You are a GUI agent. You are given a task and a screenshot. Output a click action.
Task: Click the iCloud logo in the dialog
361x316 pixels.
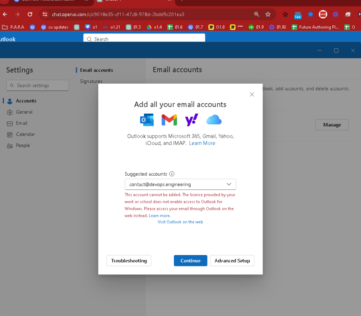pos(214,120)
